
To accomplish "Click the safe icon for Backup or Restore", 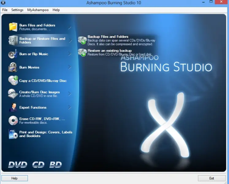I will (x=13, y=40).
